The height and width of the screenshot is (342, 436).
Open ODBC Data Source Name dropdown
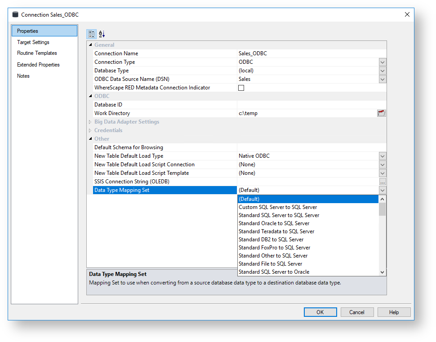point(383,79)
